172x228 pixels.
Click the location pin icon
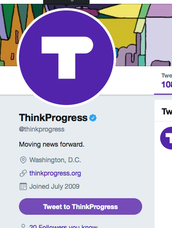click(x=23, y=160)
